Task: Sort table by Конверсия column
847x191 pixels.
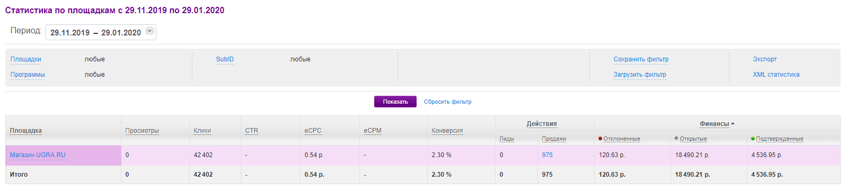Action: pyautogui.click(x=447, y=131)
